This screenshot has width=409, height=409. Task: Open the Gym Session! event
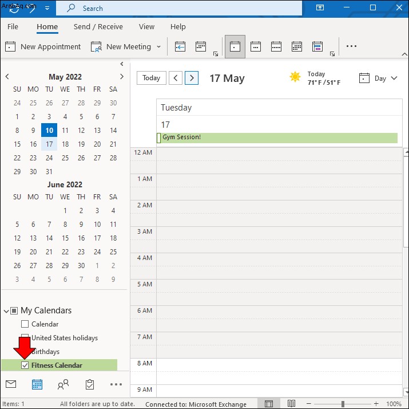pos(277,137)
